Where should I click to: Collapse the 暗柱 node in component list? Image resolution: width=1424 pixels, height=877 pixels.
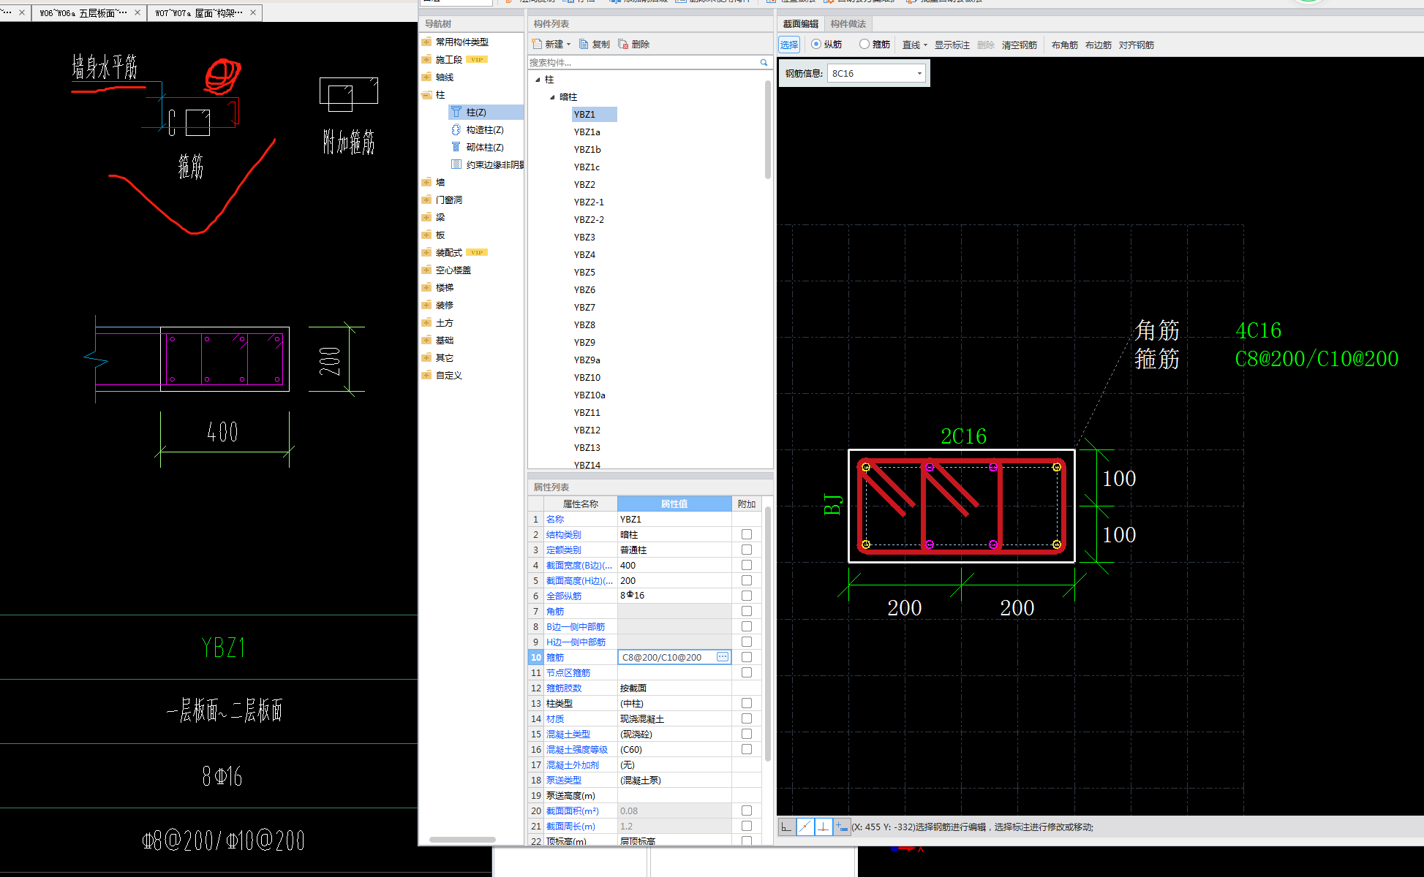(x=552, y=97)
